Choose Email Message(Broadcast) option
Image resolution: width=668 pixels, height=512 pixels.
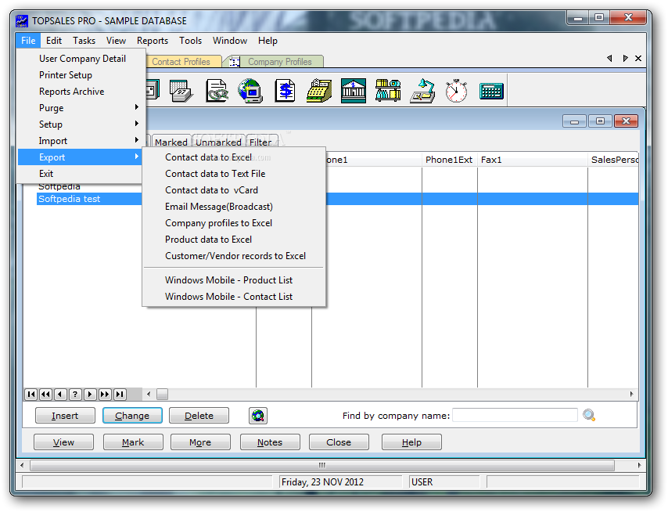234,207
